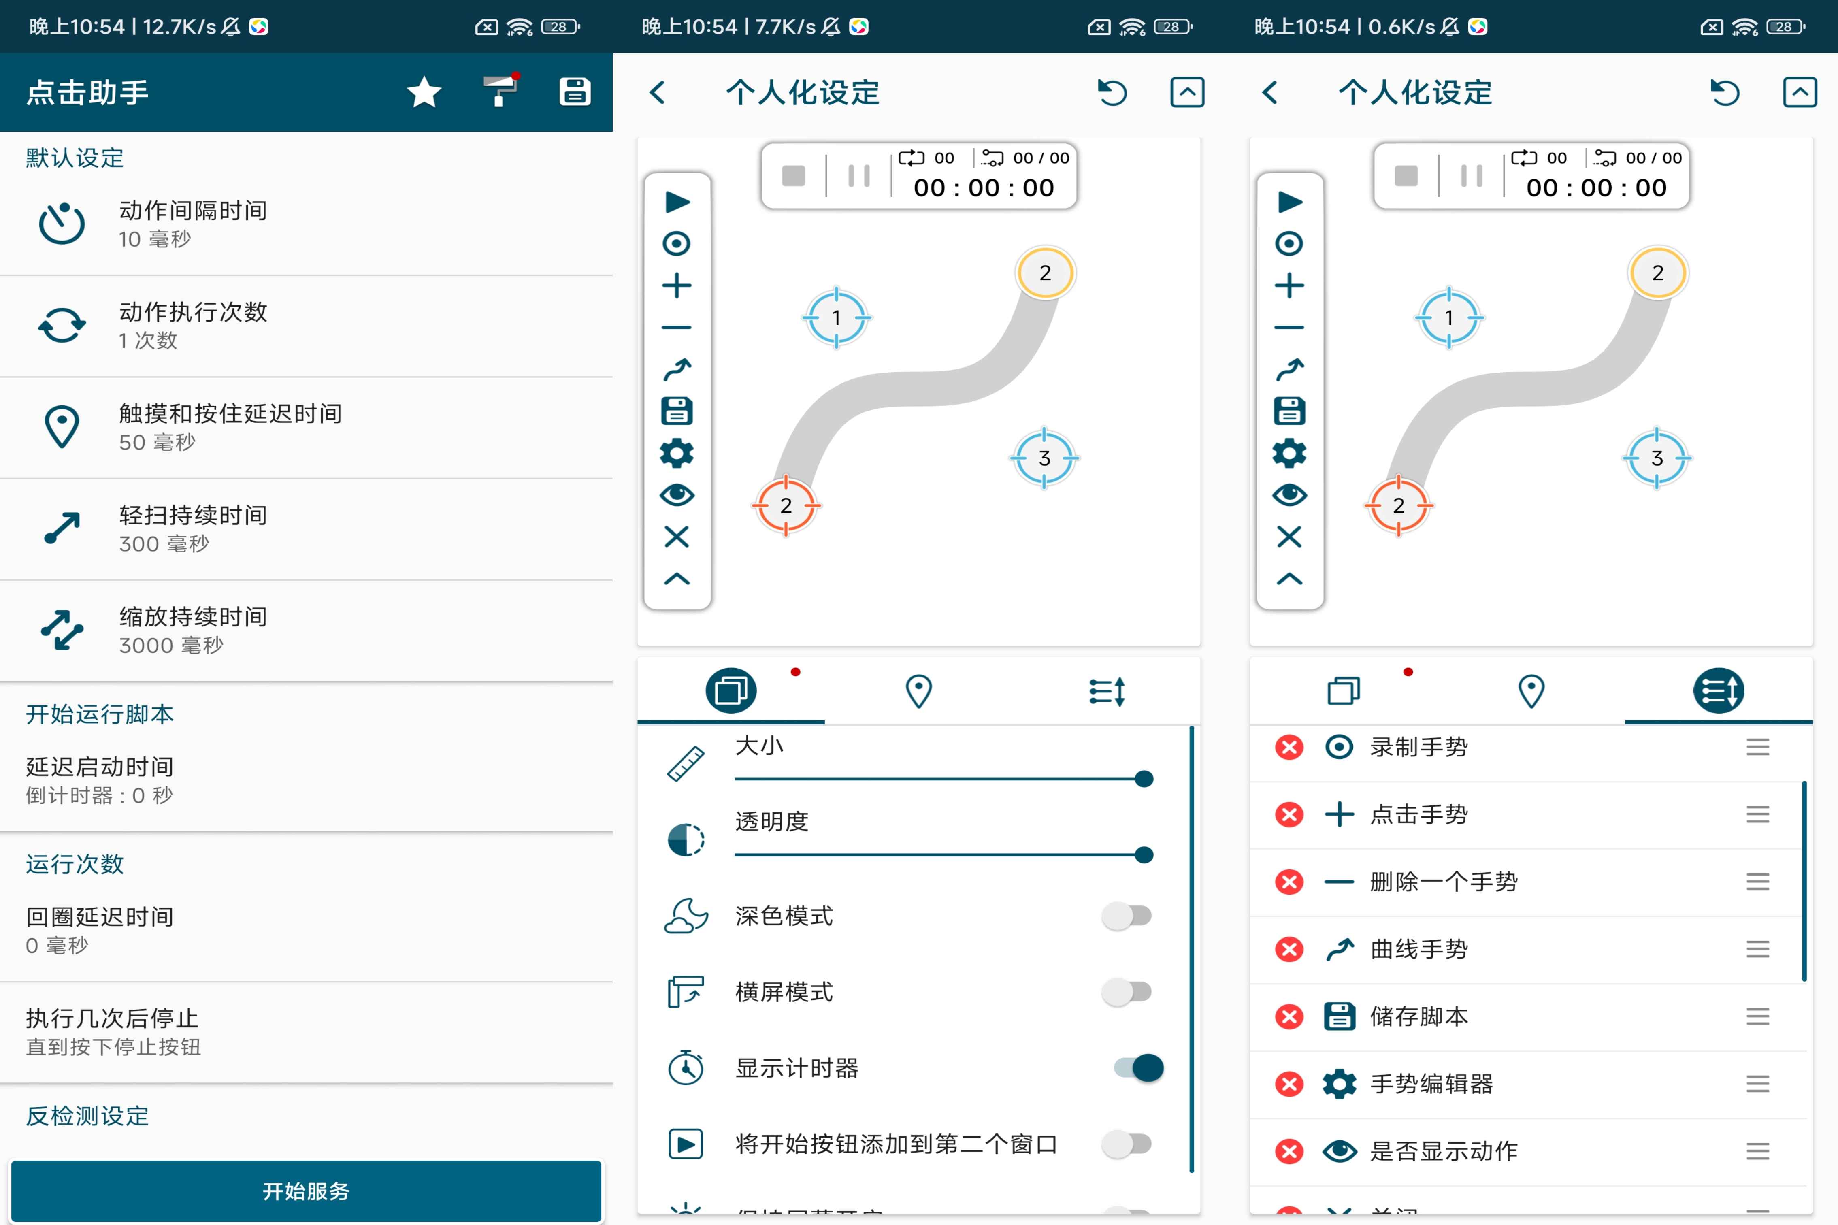Collapse the middle floating toolbar with bottom chevron

[677, 579]
